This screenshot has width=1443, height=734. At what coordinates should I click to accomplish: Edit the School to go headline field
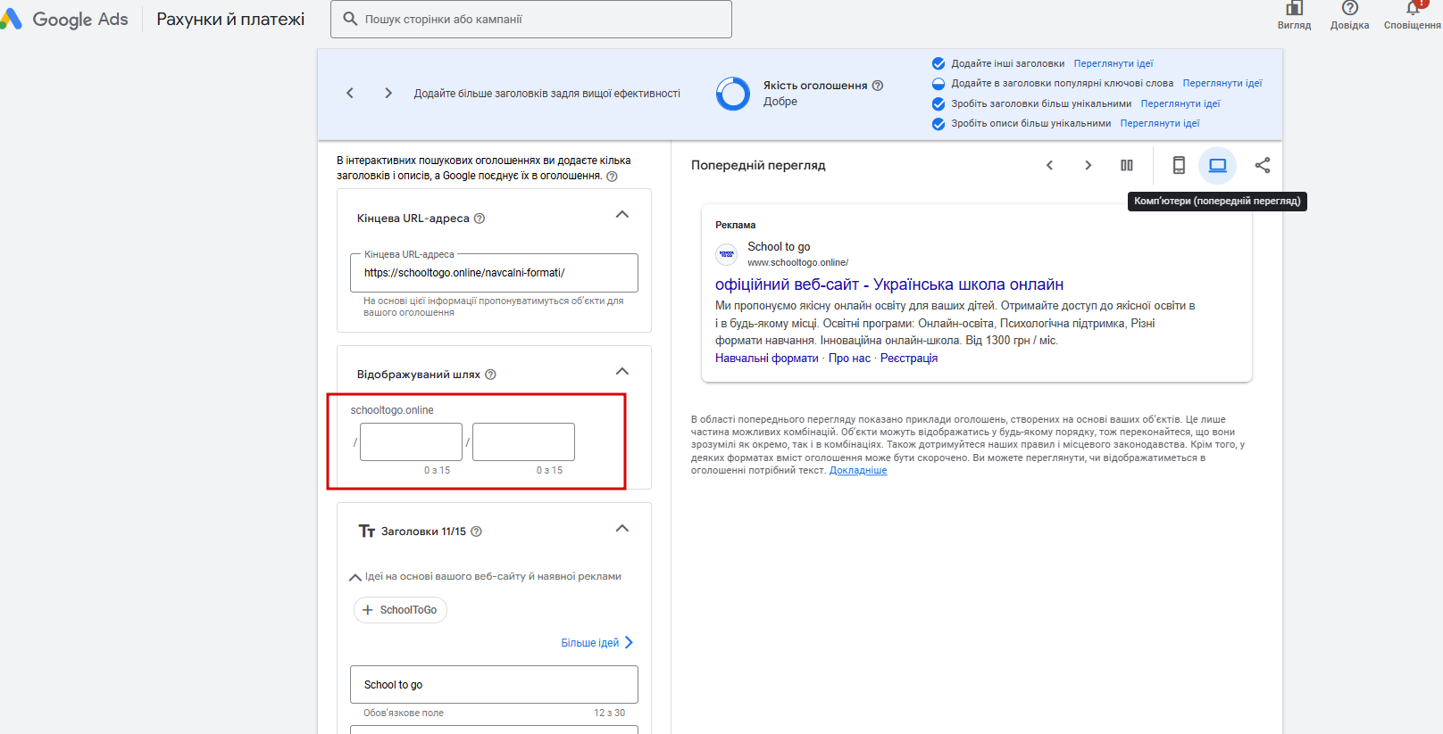pyautogui.click(x=494, y=685)
